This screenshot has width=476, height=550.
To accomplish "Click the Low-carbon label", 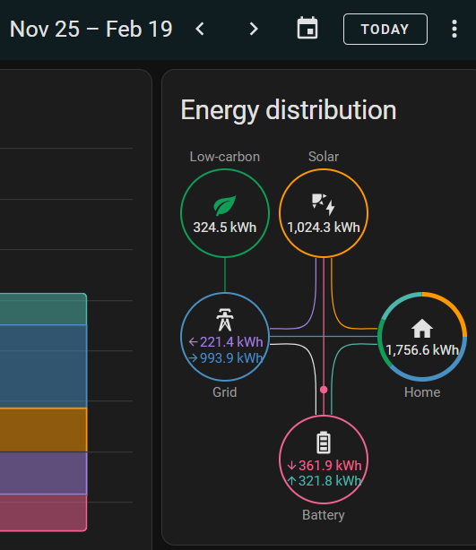I will coord(225,157).
